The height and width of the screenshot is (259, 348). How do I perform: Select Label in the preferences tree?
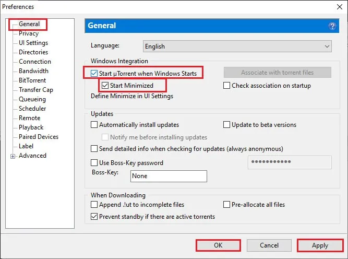coord(26,146)
